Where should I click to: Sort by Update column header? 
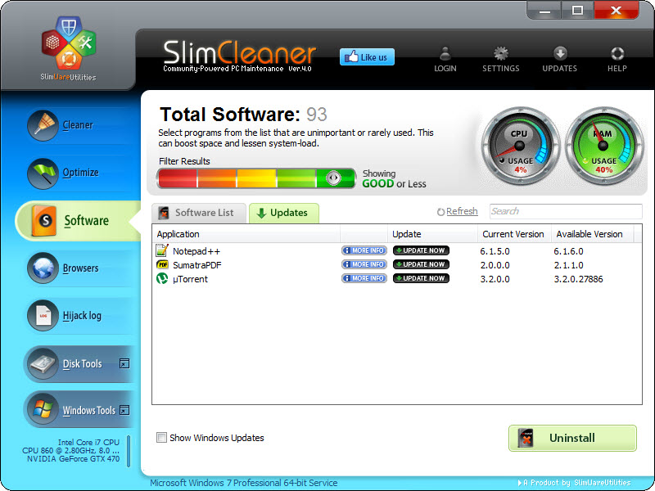[x=433, y=234]
